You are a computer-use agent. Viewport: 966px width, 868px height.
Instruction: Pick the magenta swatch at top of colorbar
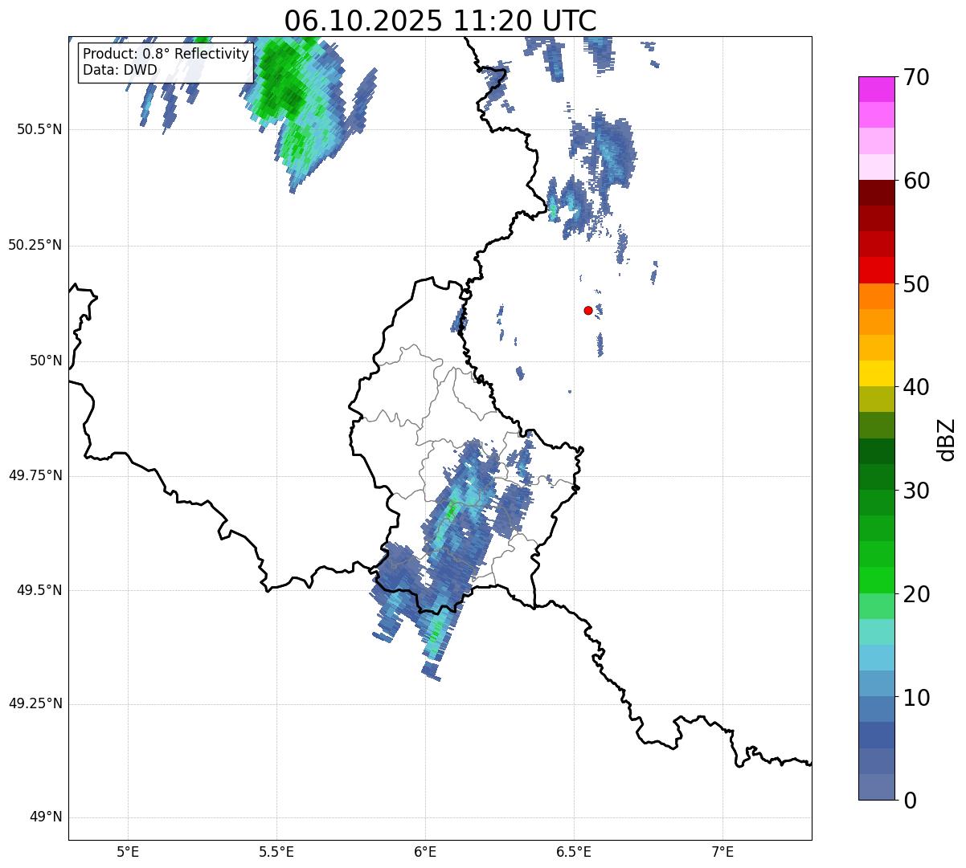876,89
